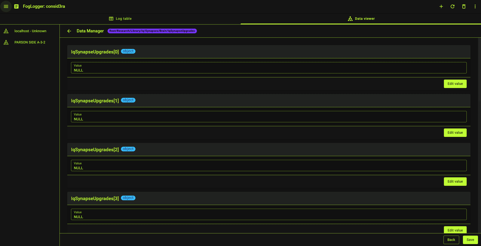Edit value of IqSynapseUpgrades[0]

click(455, 84)
